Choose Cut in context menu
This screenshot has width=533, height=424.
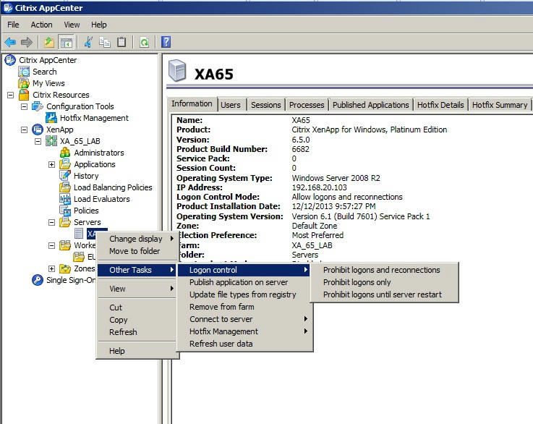[x=137, y=308]
